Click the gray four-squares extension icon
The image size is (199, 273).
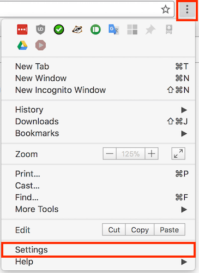(132, 29)
